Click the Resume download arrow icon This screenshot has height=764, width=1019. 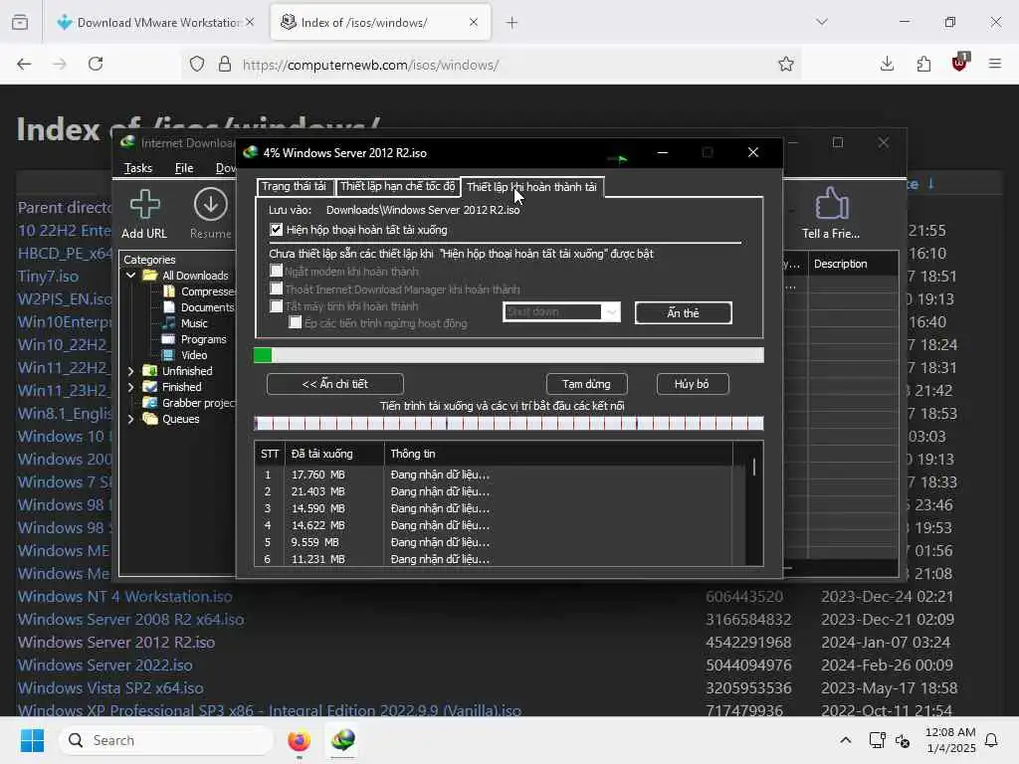(211, 205)
